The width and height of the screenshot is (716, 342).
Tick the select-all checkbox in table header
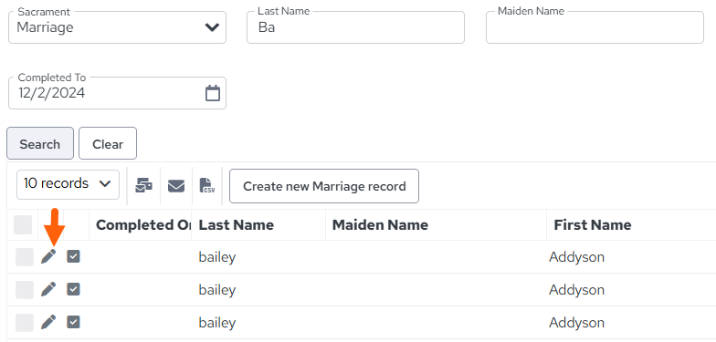[23, 224]
